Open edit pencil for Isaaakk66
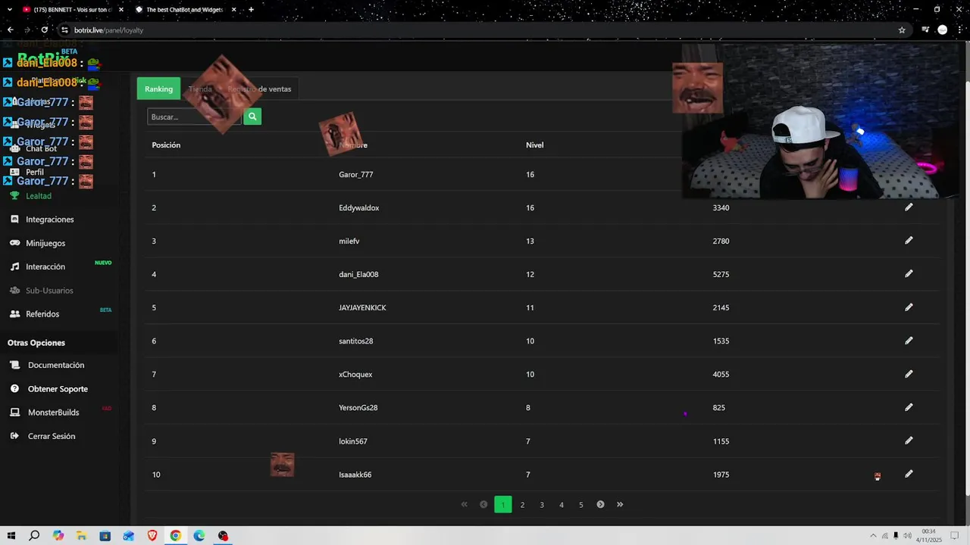The width and height of the screenshot is (970, 545). coord(909,474)
